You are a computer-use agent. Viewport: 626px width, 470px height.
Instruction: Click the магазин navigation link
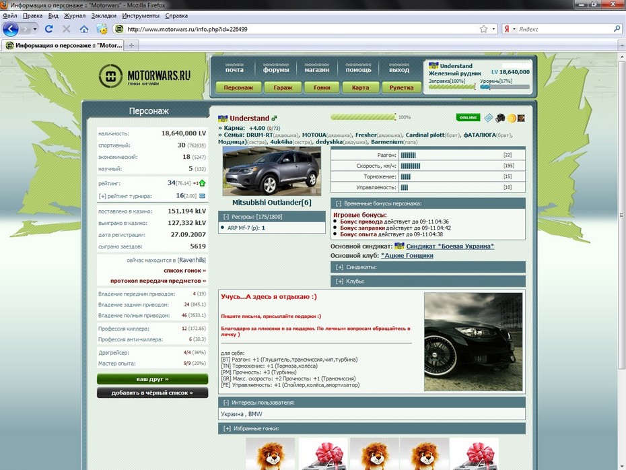(x=317, y=69)
